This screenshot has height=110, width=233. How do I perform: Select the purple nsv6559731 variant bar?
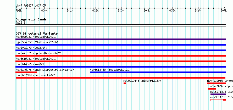pos(120,39)
